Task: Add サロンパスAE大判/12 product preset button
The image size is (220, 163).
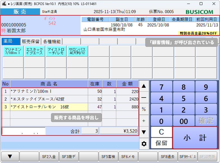Action: (77, 51)
